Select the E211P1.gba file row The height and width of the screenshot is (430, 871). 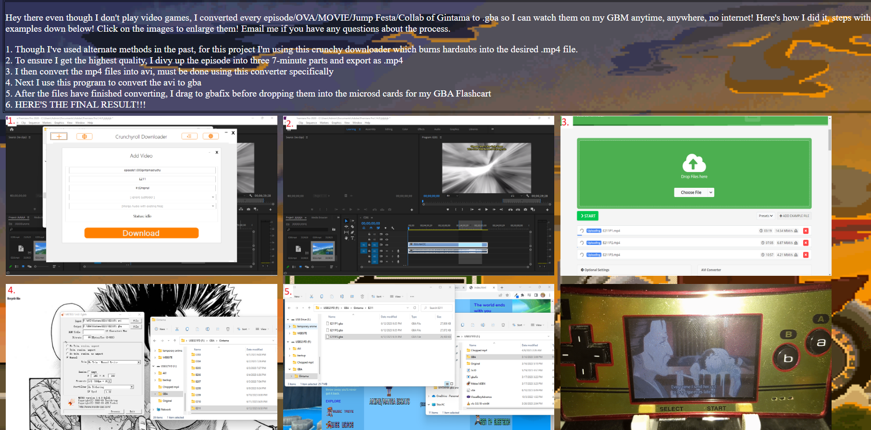pos(388,323)
